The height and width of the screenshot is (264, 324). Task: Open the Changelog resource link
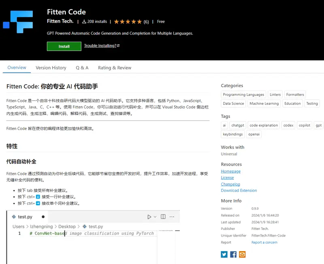point(230,184)
